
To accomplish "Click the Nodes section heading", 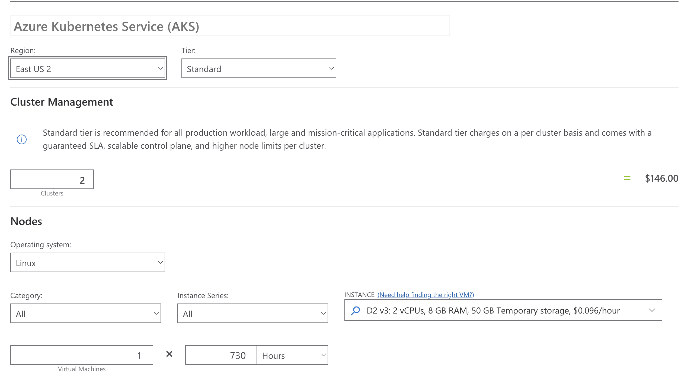I will pos(26,221).
